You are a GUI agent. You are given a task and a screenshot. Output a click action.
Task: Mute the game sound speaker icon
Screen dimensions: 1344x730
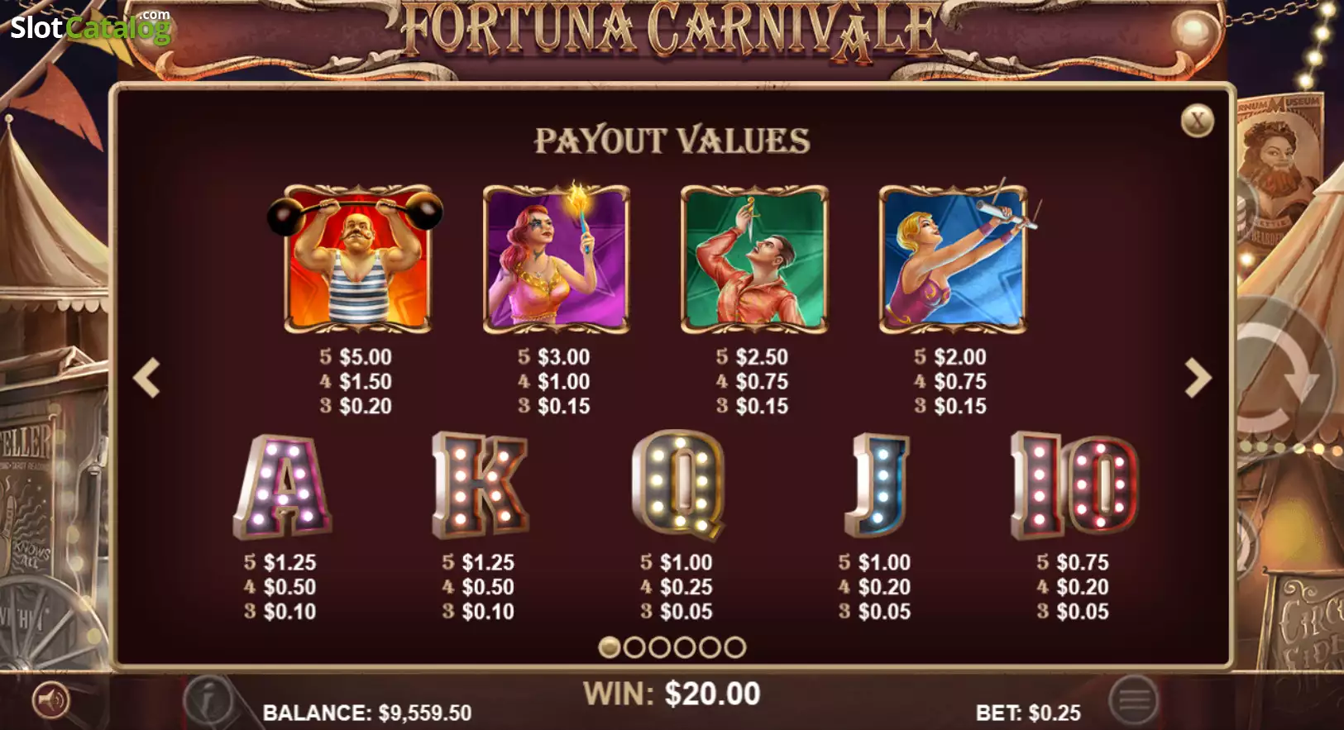51,702
